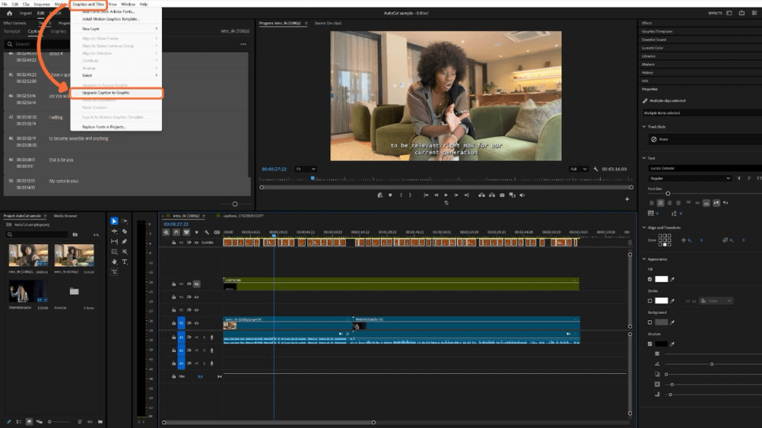Collapse the Appearance section

coord(645,259)
